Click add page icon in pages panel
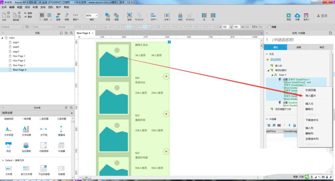 pyautogui.click(x=61, y=33)
